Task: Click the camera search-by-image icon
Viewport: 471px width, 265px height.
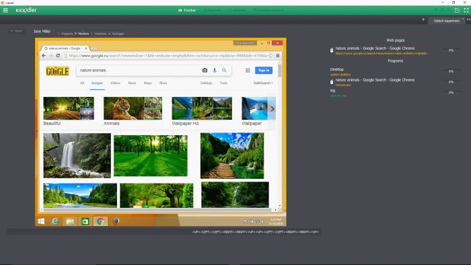Action: click(x=205, y=70)
